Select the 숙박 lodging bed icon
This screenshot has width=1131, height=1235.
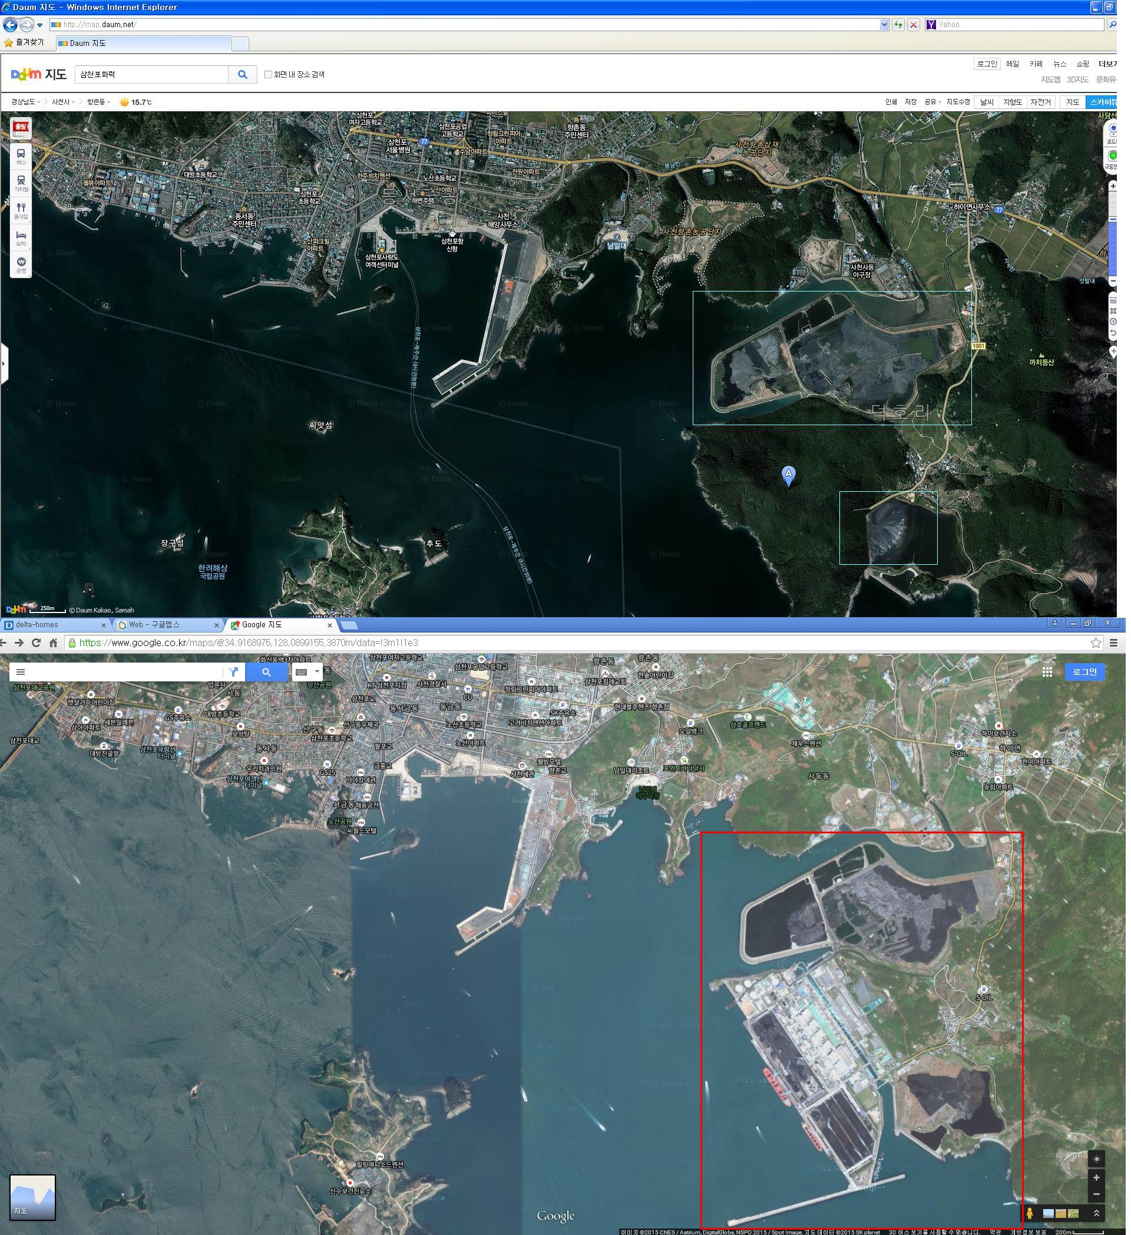[21, 238]
